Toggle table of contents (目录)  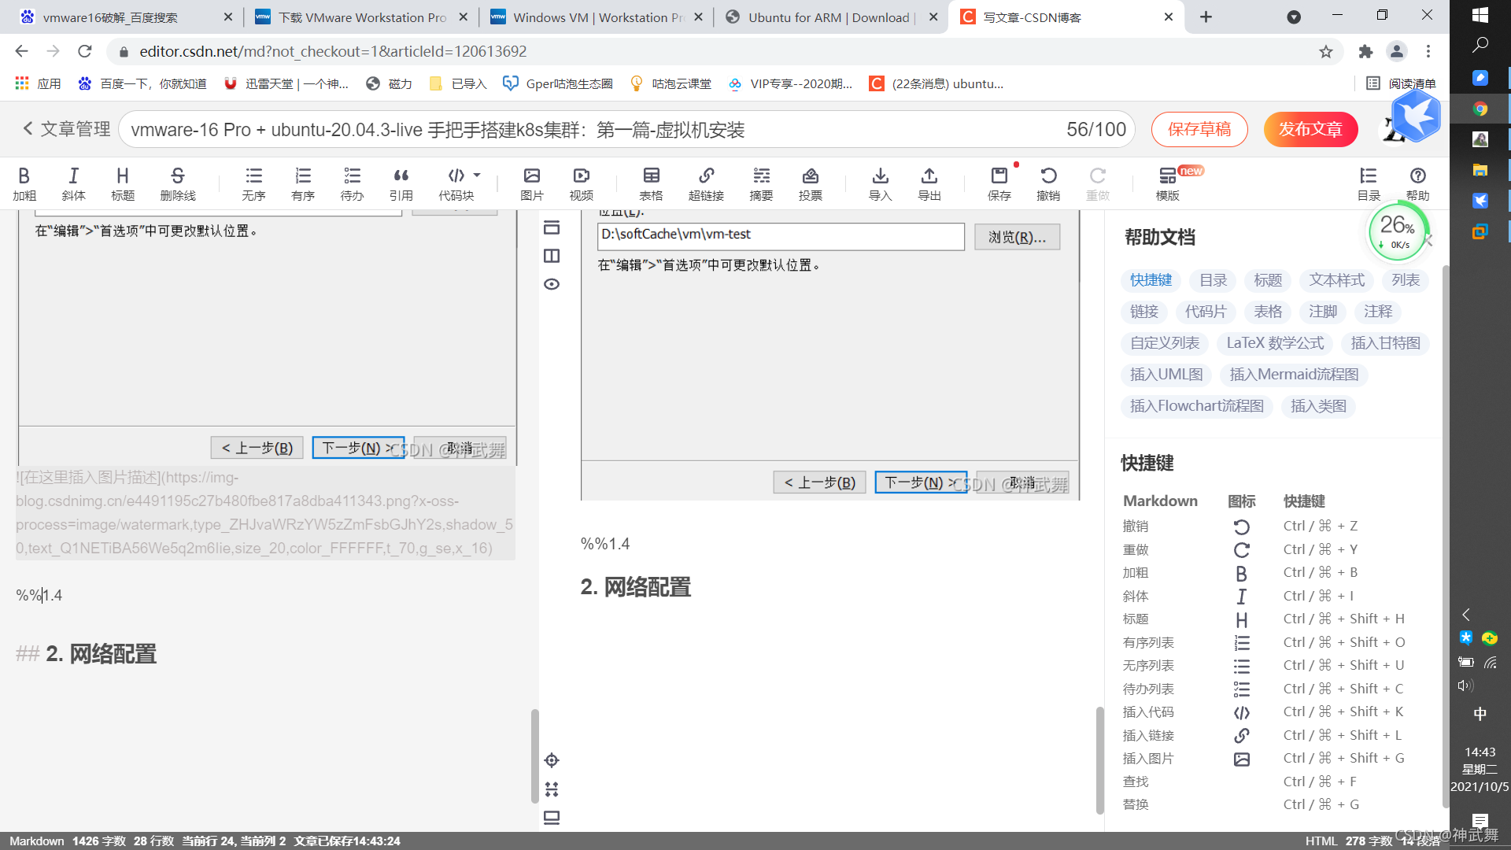click(1369, 184)
